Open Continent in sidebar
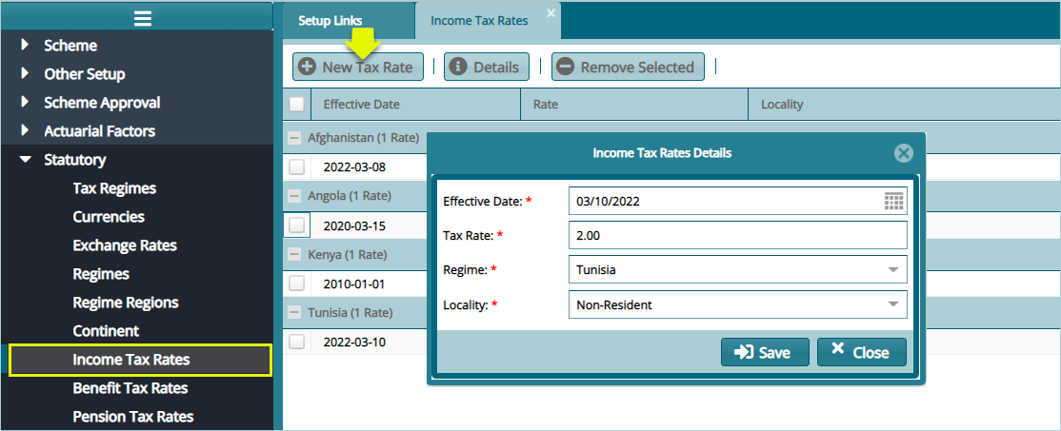The width and height of the screenshot is (1061, 431). pyautogui.click(x=106, y=331)
